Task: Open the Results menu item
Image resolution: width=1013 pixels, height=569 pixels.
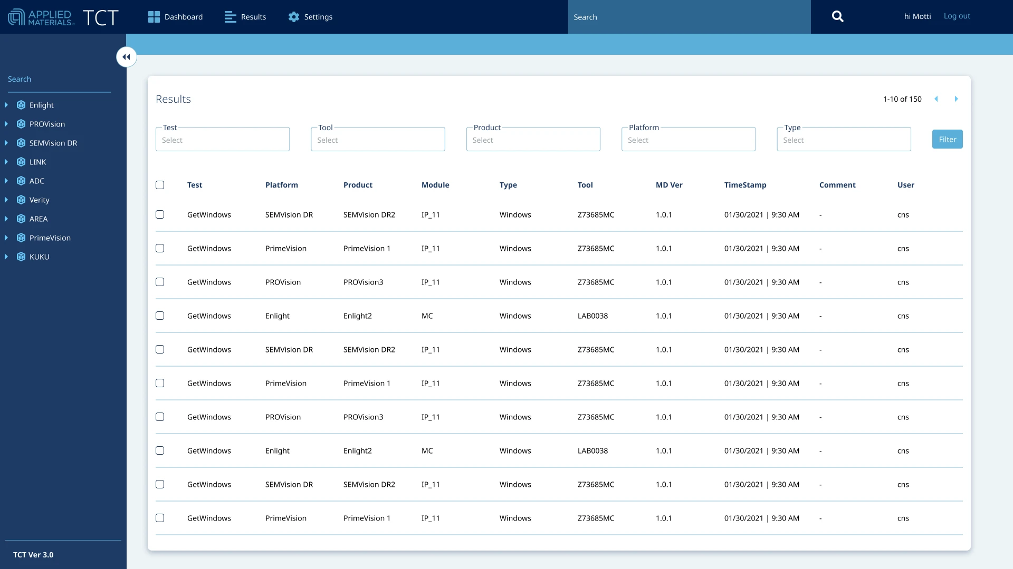Action: point(245,17)
